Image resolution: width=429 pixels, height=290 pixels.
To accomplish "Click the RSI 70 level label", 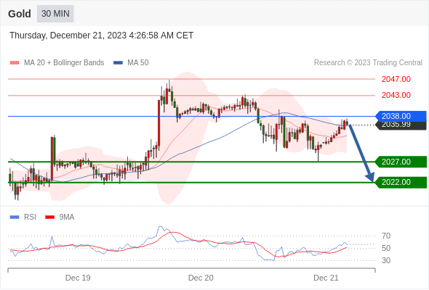I will click(386, 236).
